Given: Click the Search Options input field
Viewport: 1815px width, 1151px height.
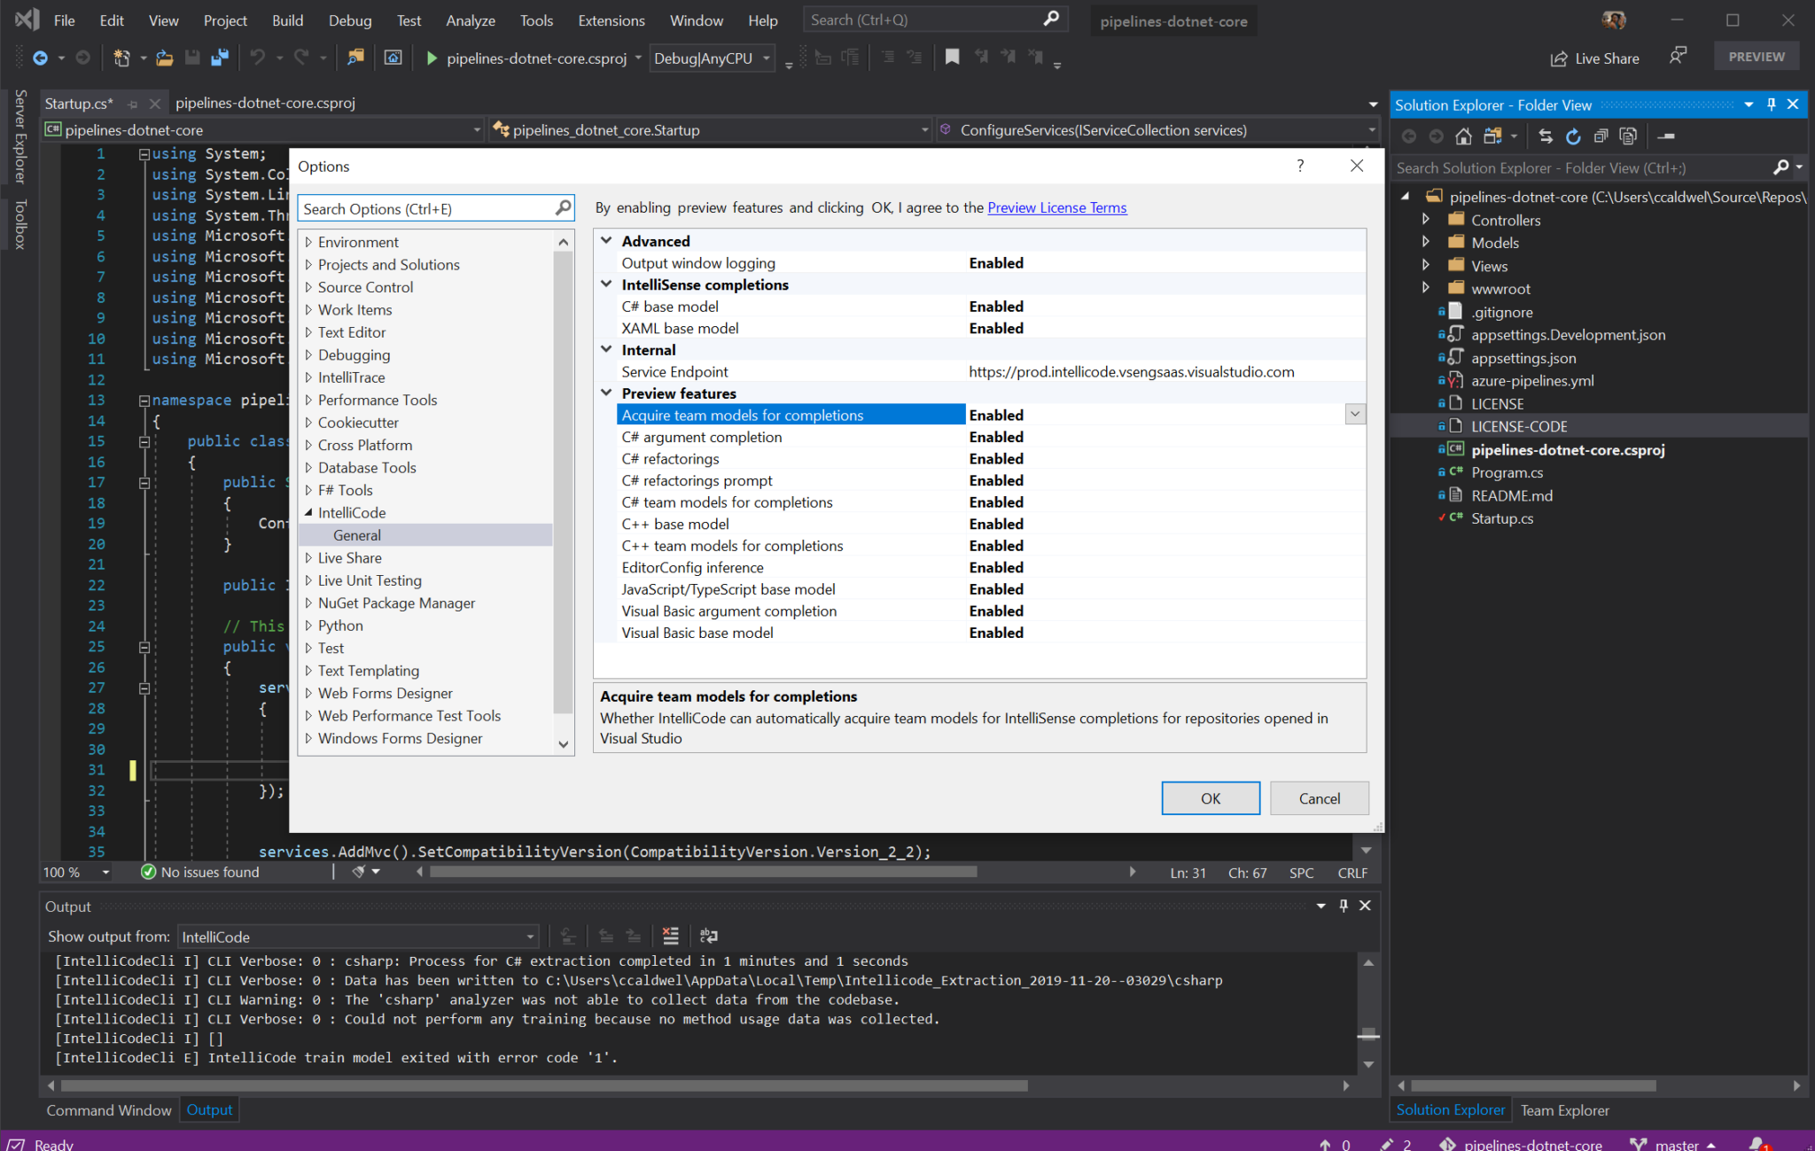Looking at the screenshot, I should point(426,209).
